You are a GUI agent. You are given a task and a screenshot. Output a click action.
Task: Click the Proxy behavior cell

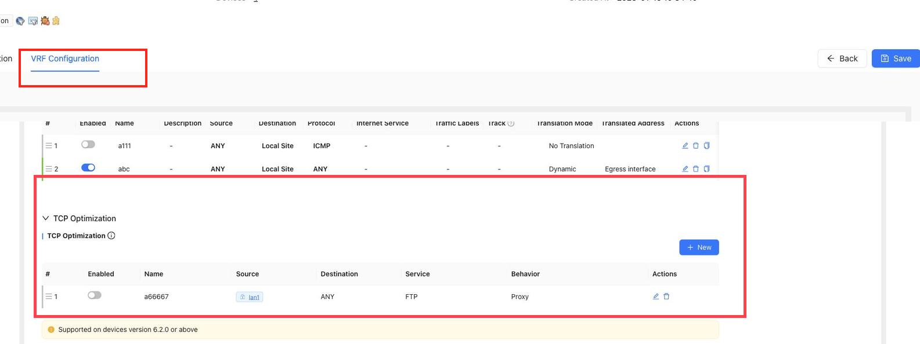click(x=520, y=297)
